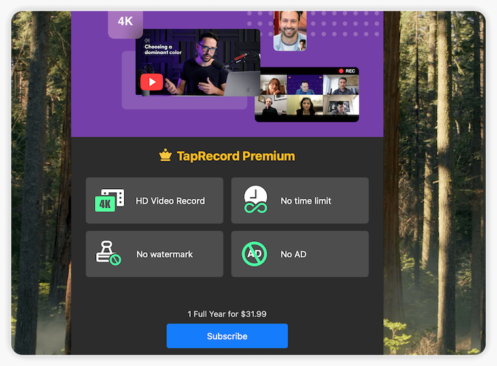The width and height of the screenshot is (497, 366).
Task: Select the No AD label
Action: 293,254
